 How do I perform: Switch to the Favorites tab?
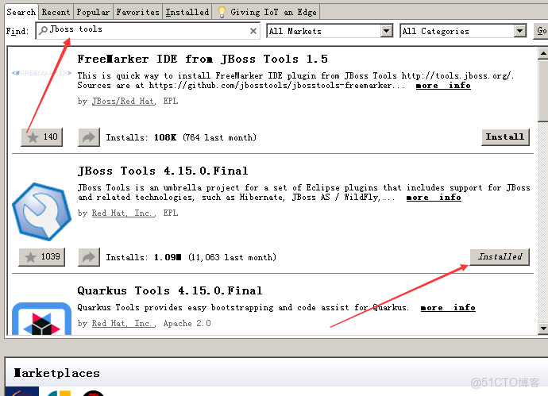point(137,12)
